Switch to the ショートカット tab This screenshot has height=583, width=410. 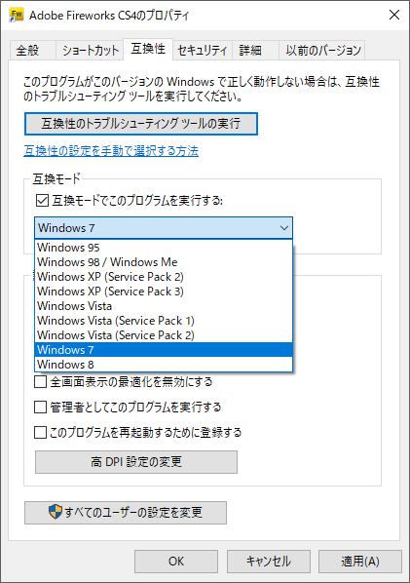coord(90,50)
